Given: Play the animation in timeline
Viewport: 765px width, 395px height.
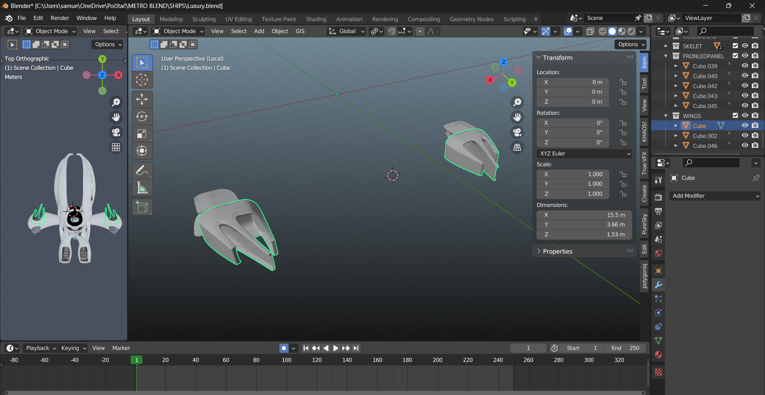Looking at the screenshot, I should [x=335, y=348].
